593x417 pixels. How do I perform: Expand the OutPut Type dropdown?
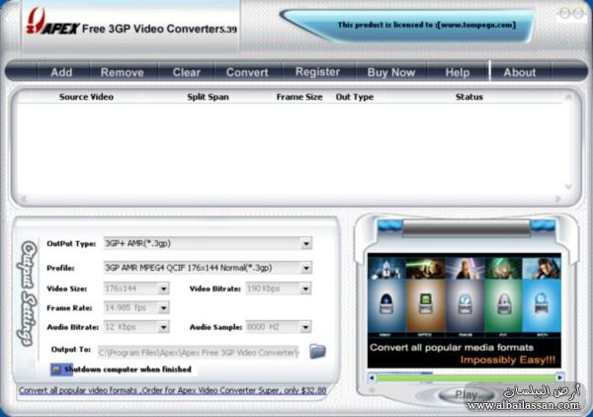coord(306,244)
